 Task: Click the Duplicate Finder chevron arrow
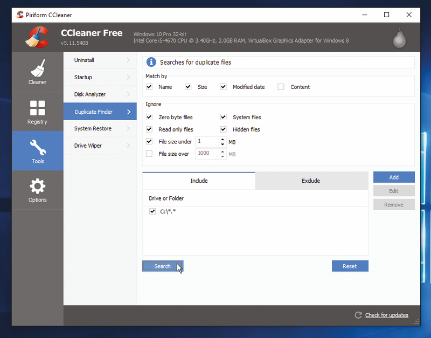(129, 112)
